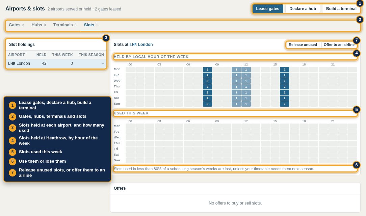Click the HELD column header
The image size is (366, 216).
click(41, 55)
